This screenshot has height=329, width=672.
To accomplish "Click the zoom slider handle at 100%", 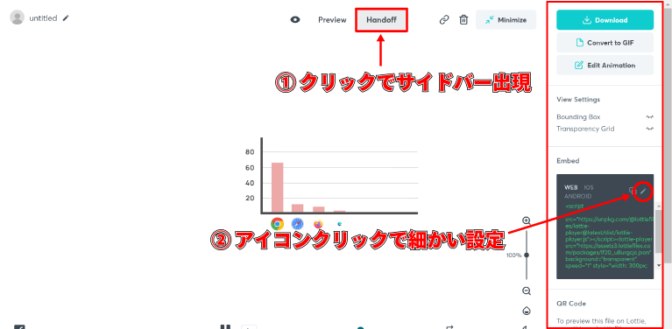I will [x=527, y=255].
